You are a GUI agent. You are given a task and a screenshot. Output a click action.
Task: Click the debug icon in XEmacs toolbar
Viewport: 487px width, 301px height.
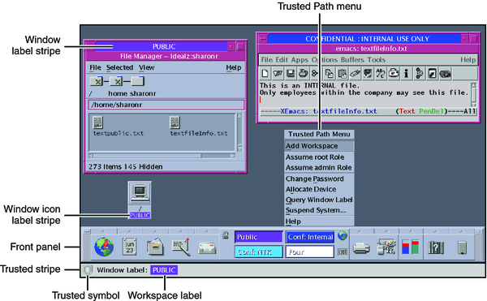pos(432,74)
